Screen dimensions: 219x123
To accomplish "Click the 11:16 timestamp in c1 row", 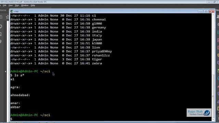I will (85, 15).
